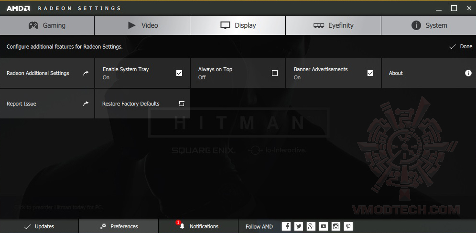This screenshot has height=233, width=476.
Task: Click the Hitman preorder banner link
Action: click(x=59, y=208)
